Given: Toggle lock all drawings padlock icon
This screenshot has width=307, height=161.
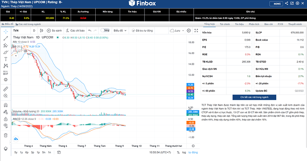Looking at the screenshot, I should point(6,119).
